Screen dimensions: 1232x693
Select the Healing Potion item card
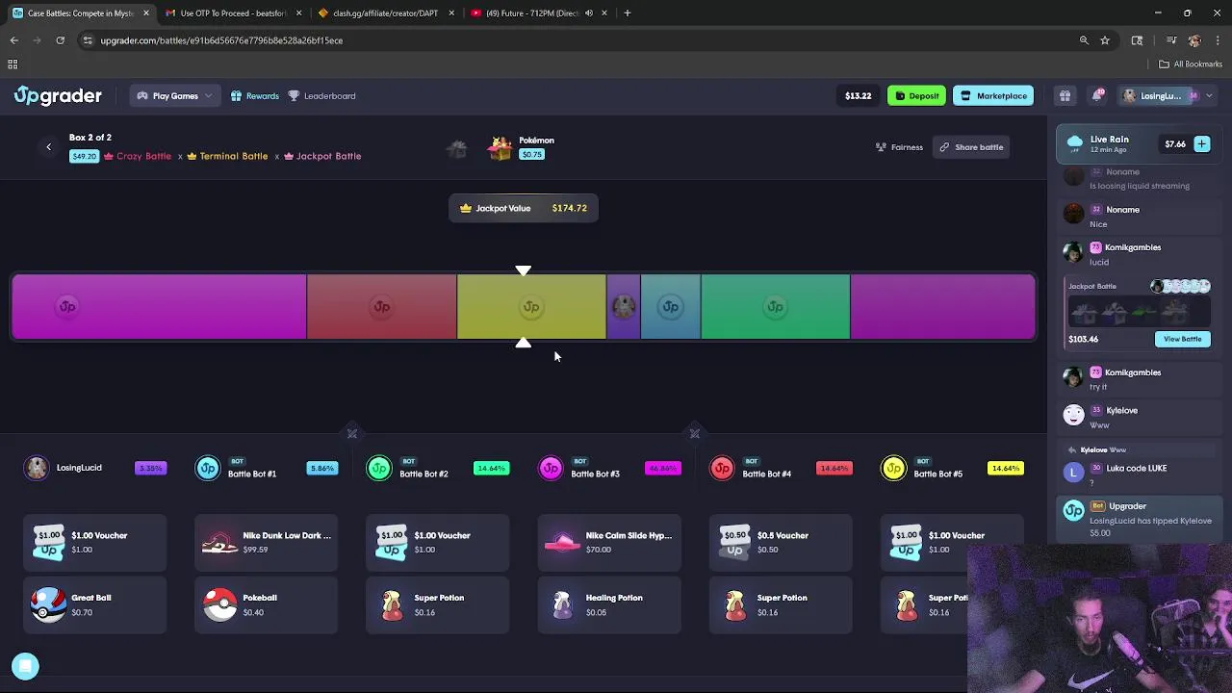point(608,604)
